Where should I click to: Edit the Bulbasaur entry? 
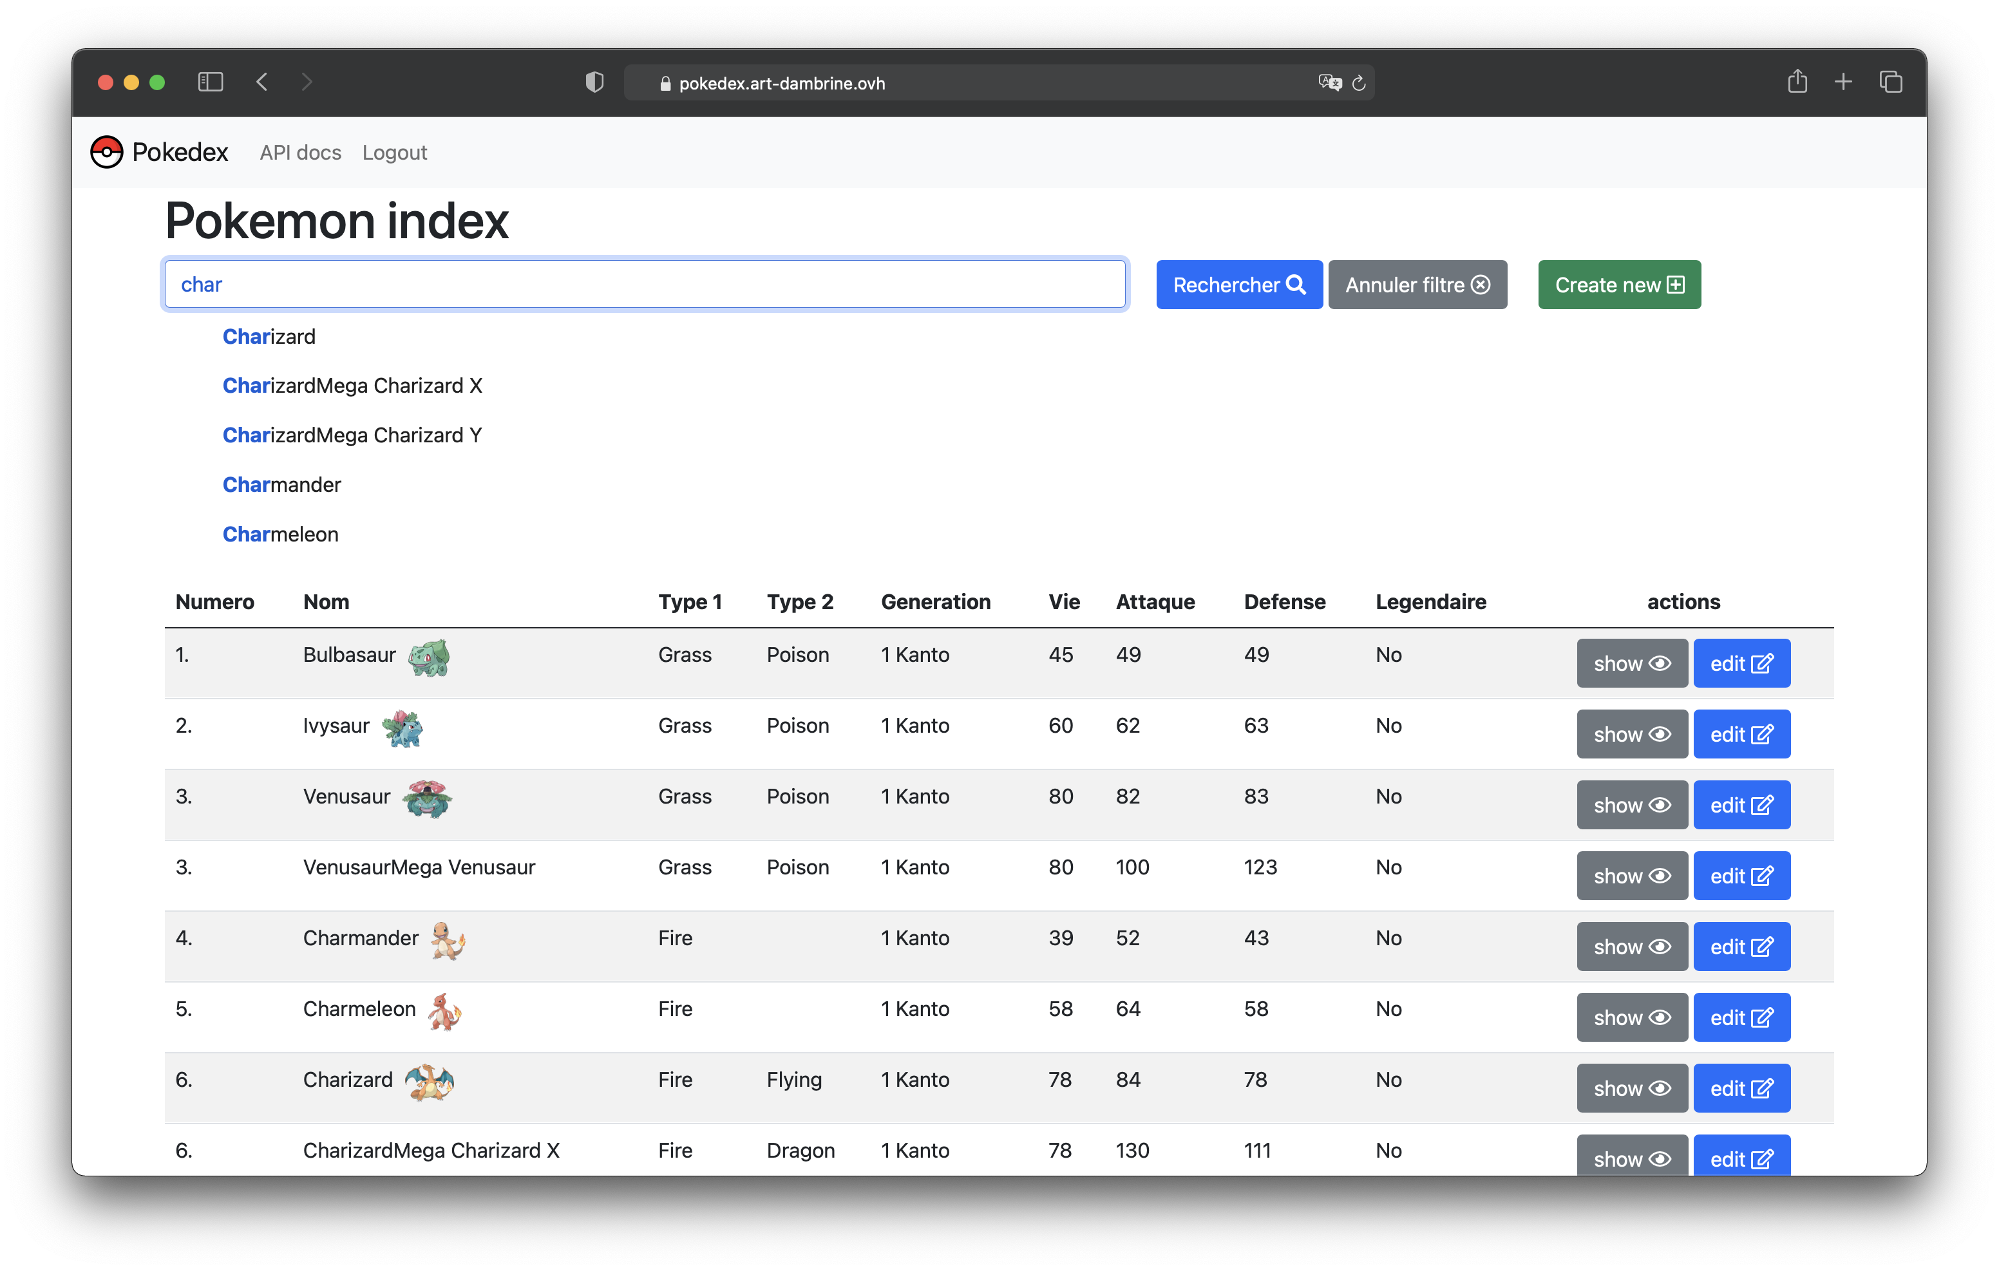pyautogui.click(x=1741, y=663)
